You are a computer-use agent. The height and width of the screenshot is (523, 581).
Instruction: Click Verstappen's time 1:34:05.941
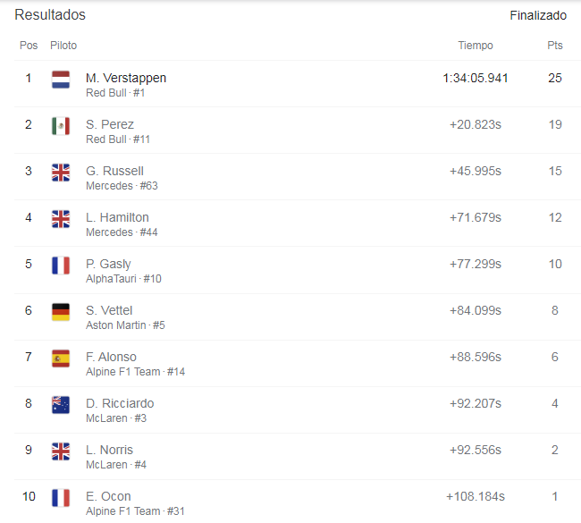point(476,78)
